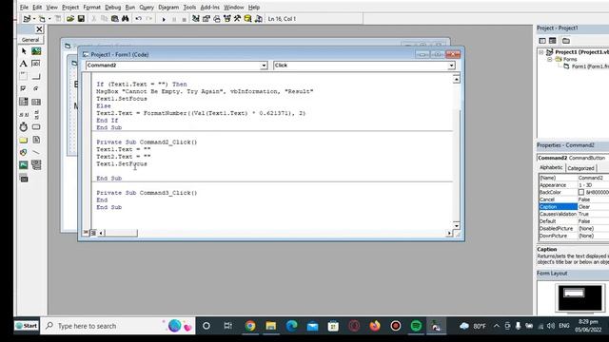
Task: Click the Windows Start button
Action: click(27, 326)
